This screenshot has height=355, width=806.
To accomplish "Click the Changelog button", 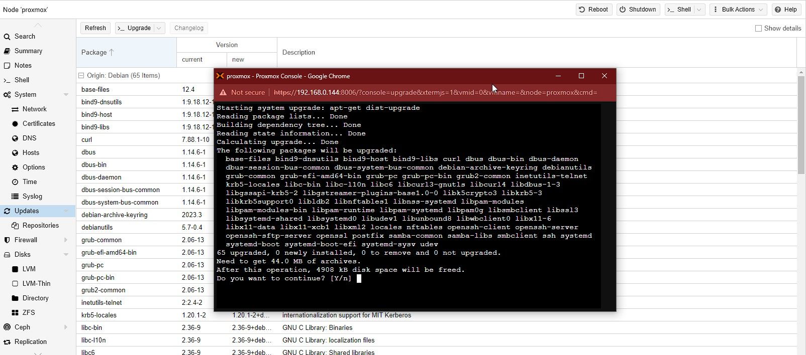I will tap(189, 28).
